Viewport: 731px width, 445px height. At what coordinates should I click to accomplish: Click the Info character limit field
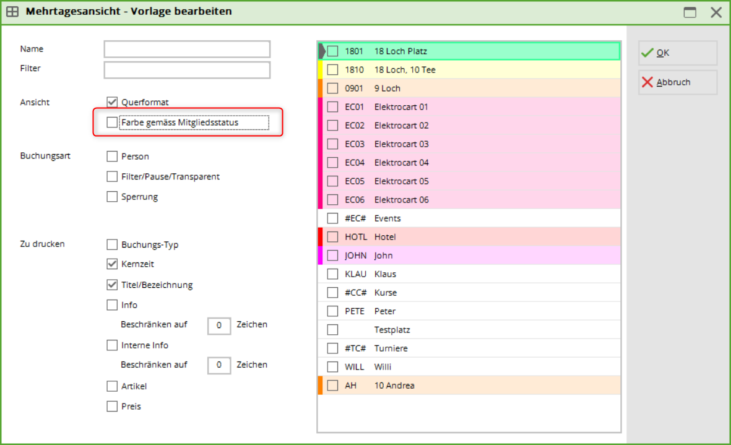pos(219,325)
